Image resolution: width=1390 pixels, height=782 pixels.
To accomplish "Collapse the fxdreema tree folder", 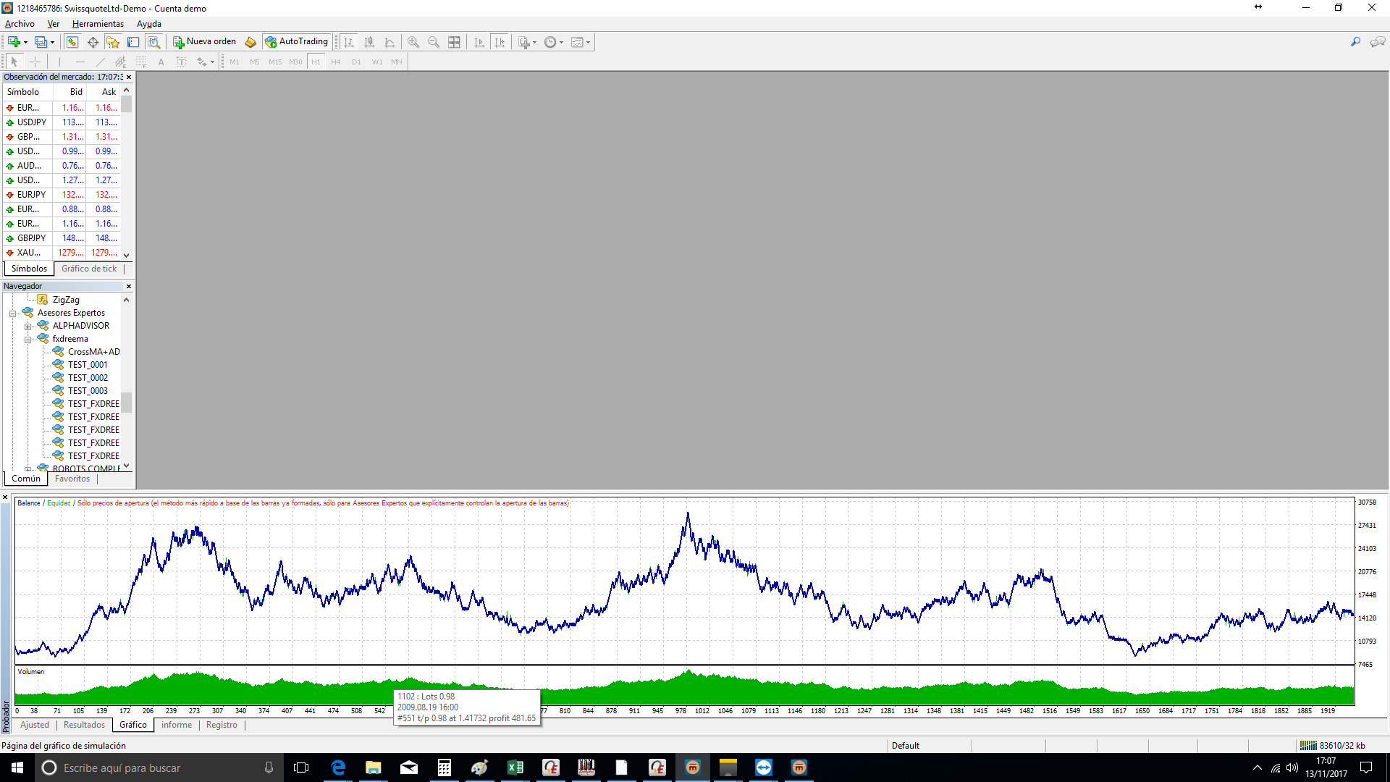I will [28, 340].
